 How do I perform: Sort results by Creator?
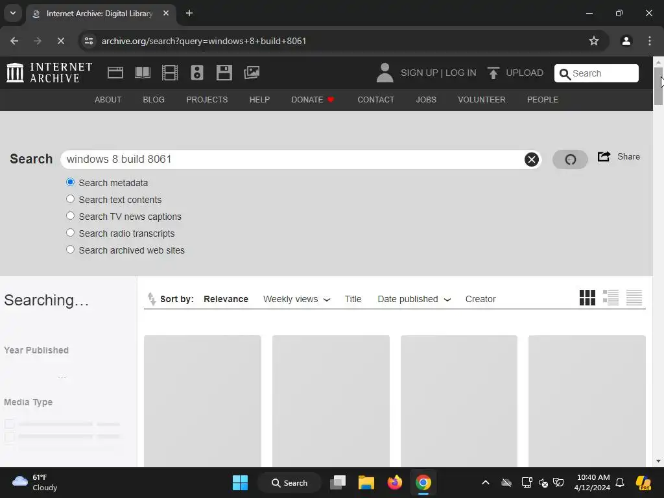click(480, 299)
